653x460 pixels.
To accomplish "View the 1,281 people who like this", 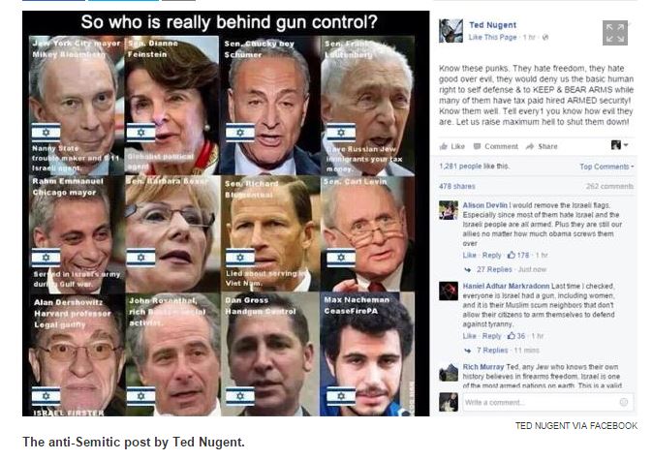I will point(474,167).
